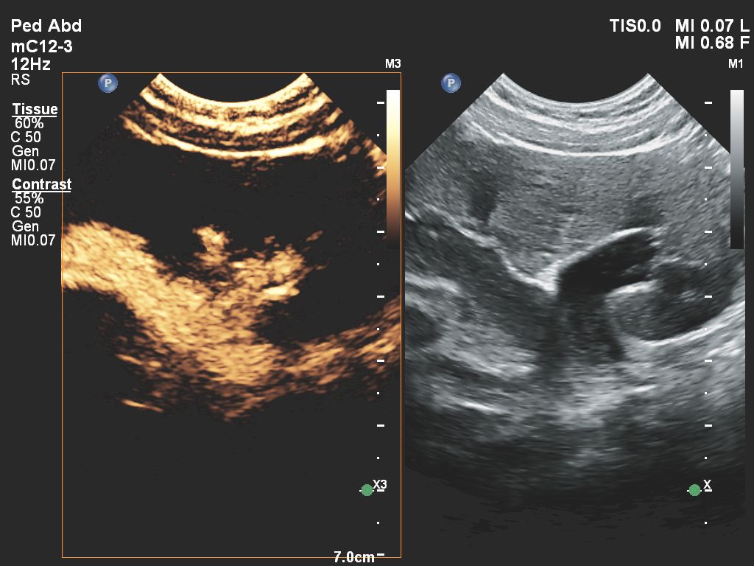The height and width of the screenshot is (566, 754).
Task: Click the orange contrast color bar
Action: 393,169
